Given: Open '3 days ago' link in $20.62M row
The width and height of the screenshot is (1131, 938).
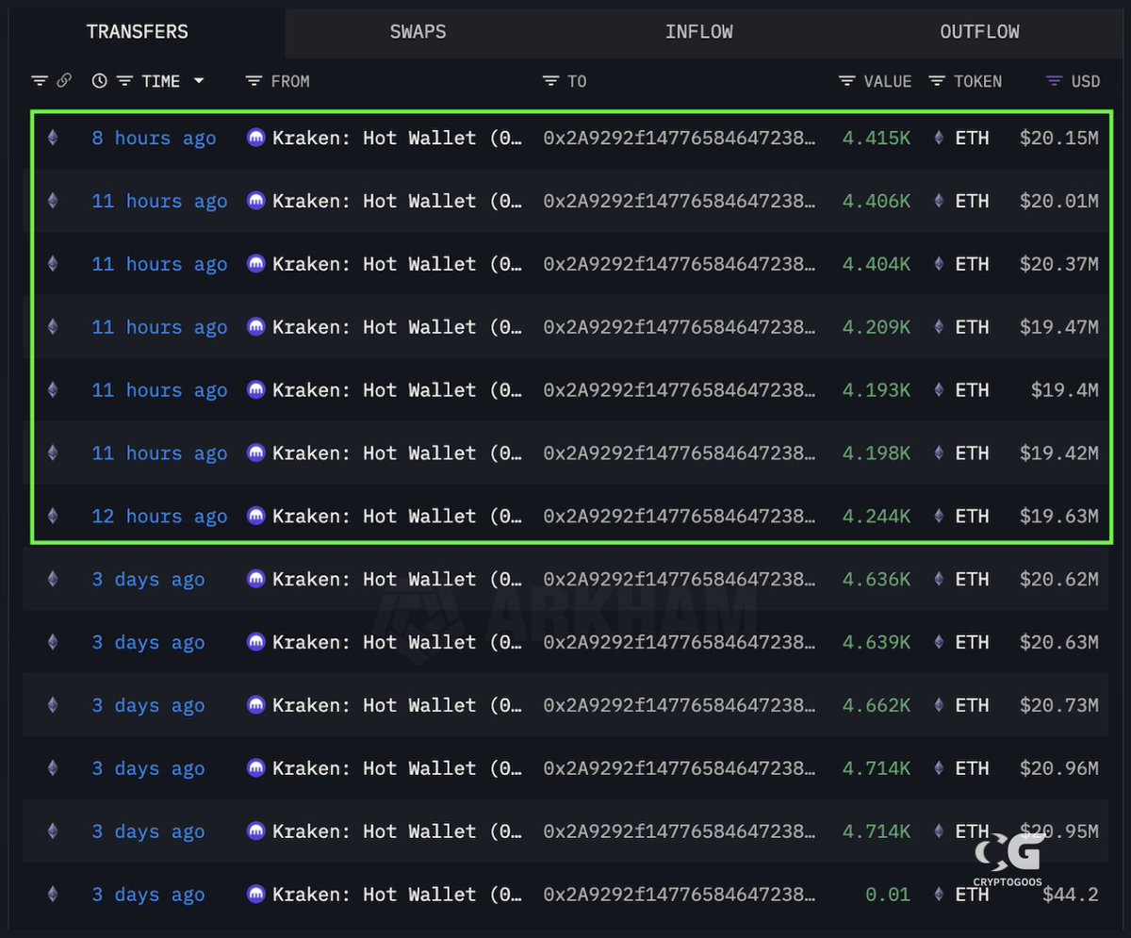Looking at the screenshot, I should pyautogui.click(x=148, y=580).
